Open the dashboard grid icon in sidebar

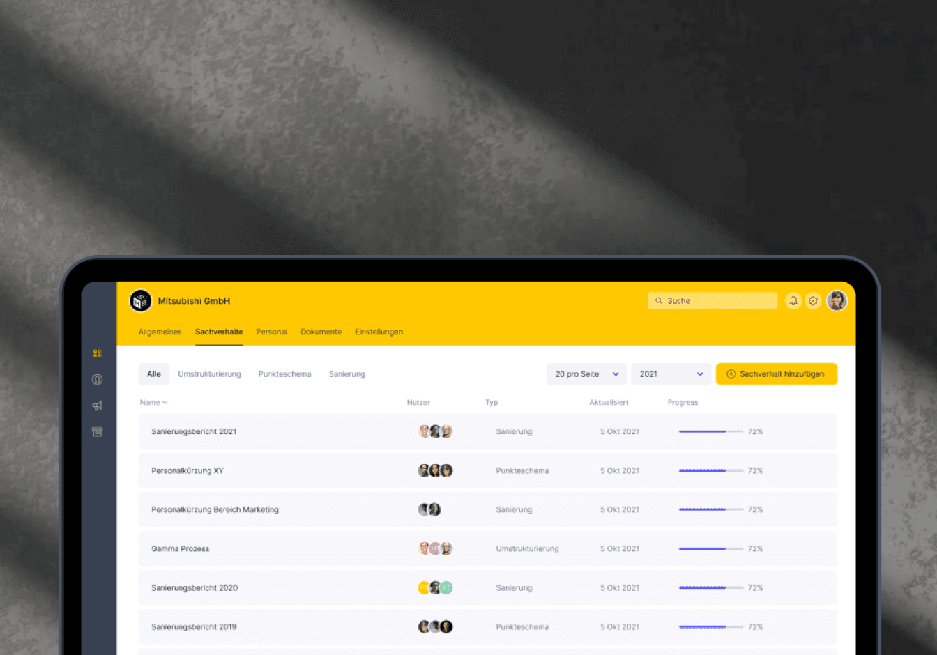pos(98,354)
